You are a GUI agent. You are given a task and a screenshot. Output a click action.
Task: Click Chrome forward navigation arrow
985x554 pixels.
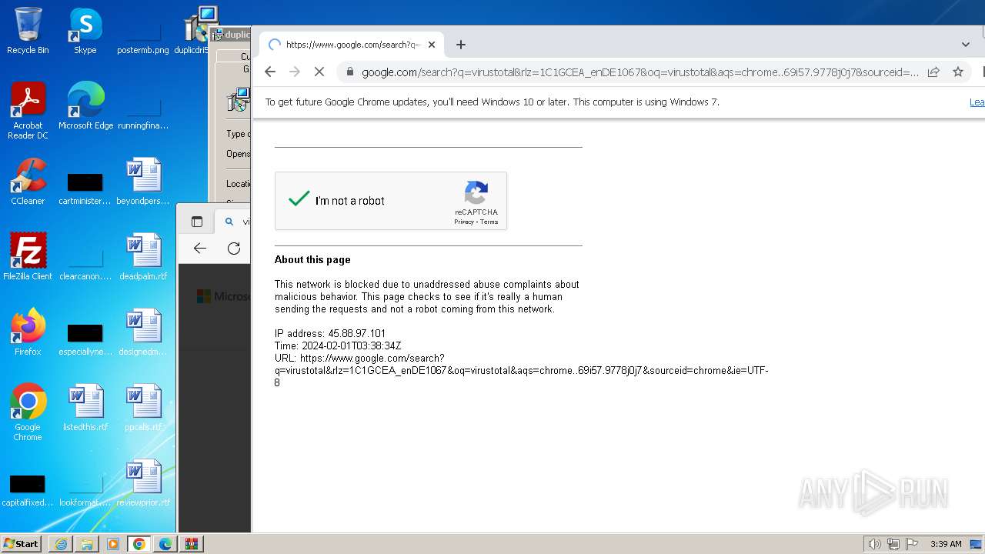(x=294, y=72)
